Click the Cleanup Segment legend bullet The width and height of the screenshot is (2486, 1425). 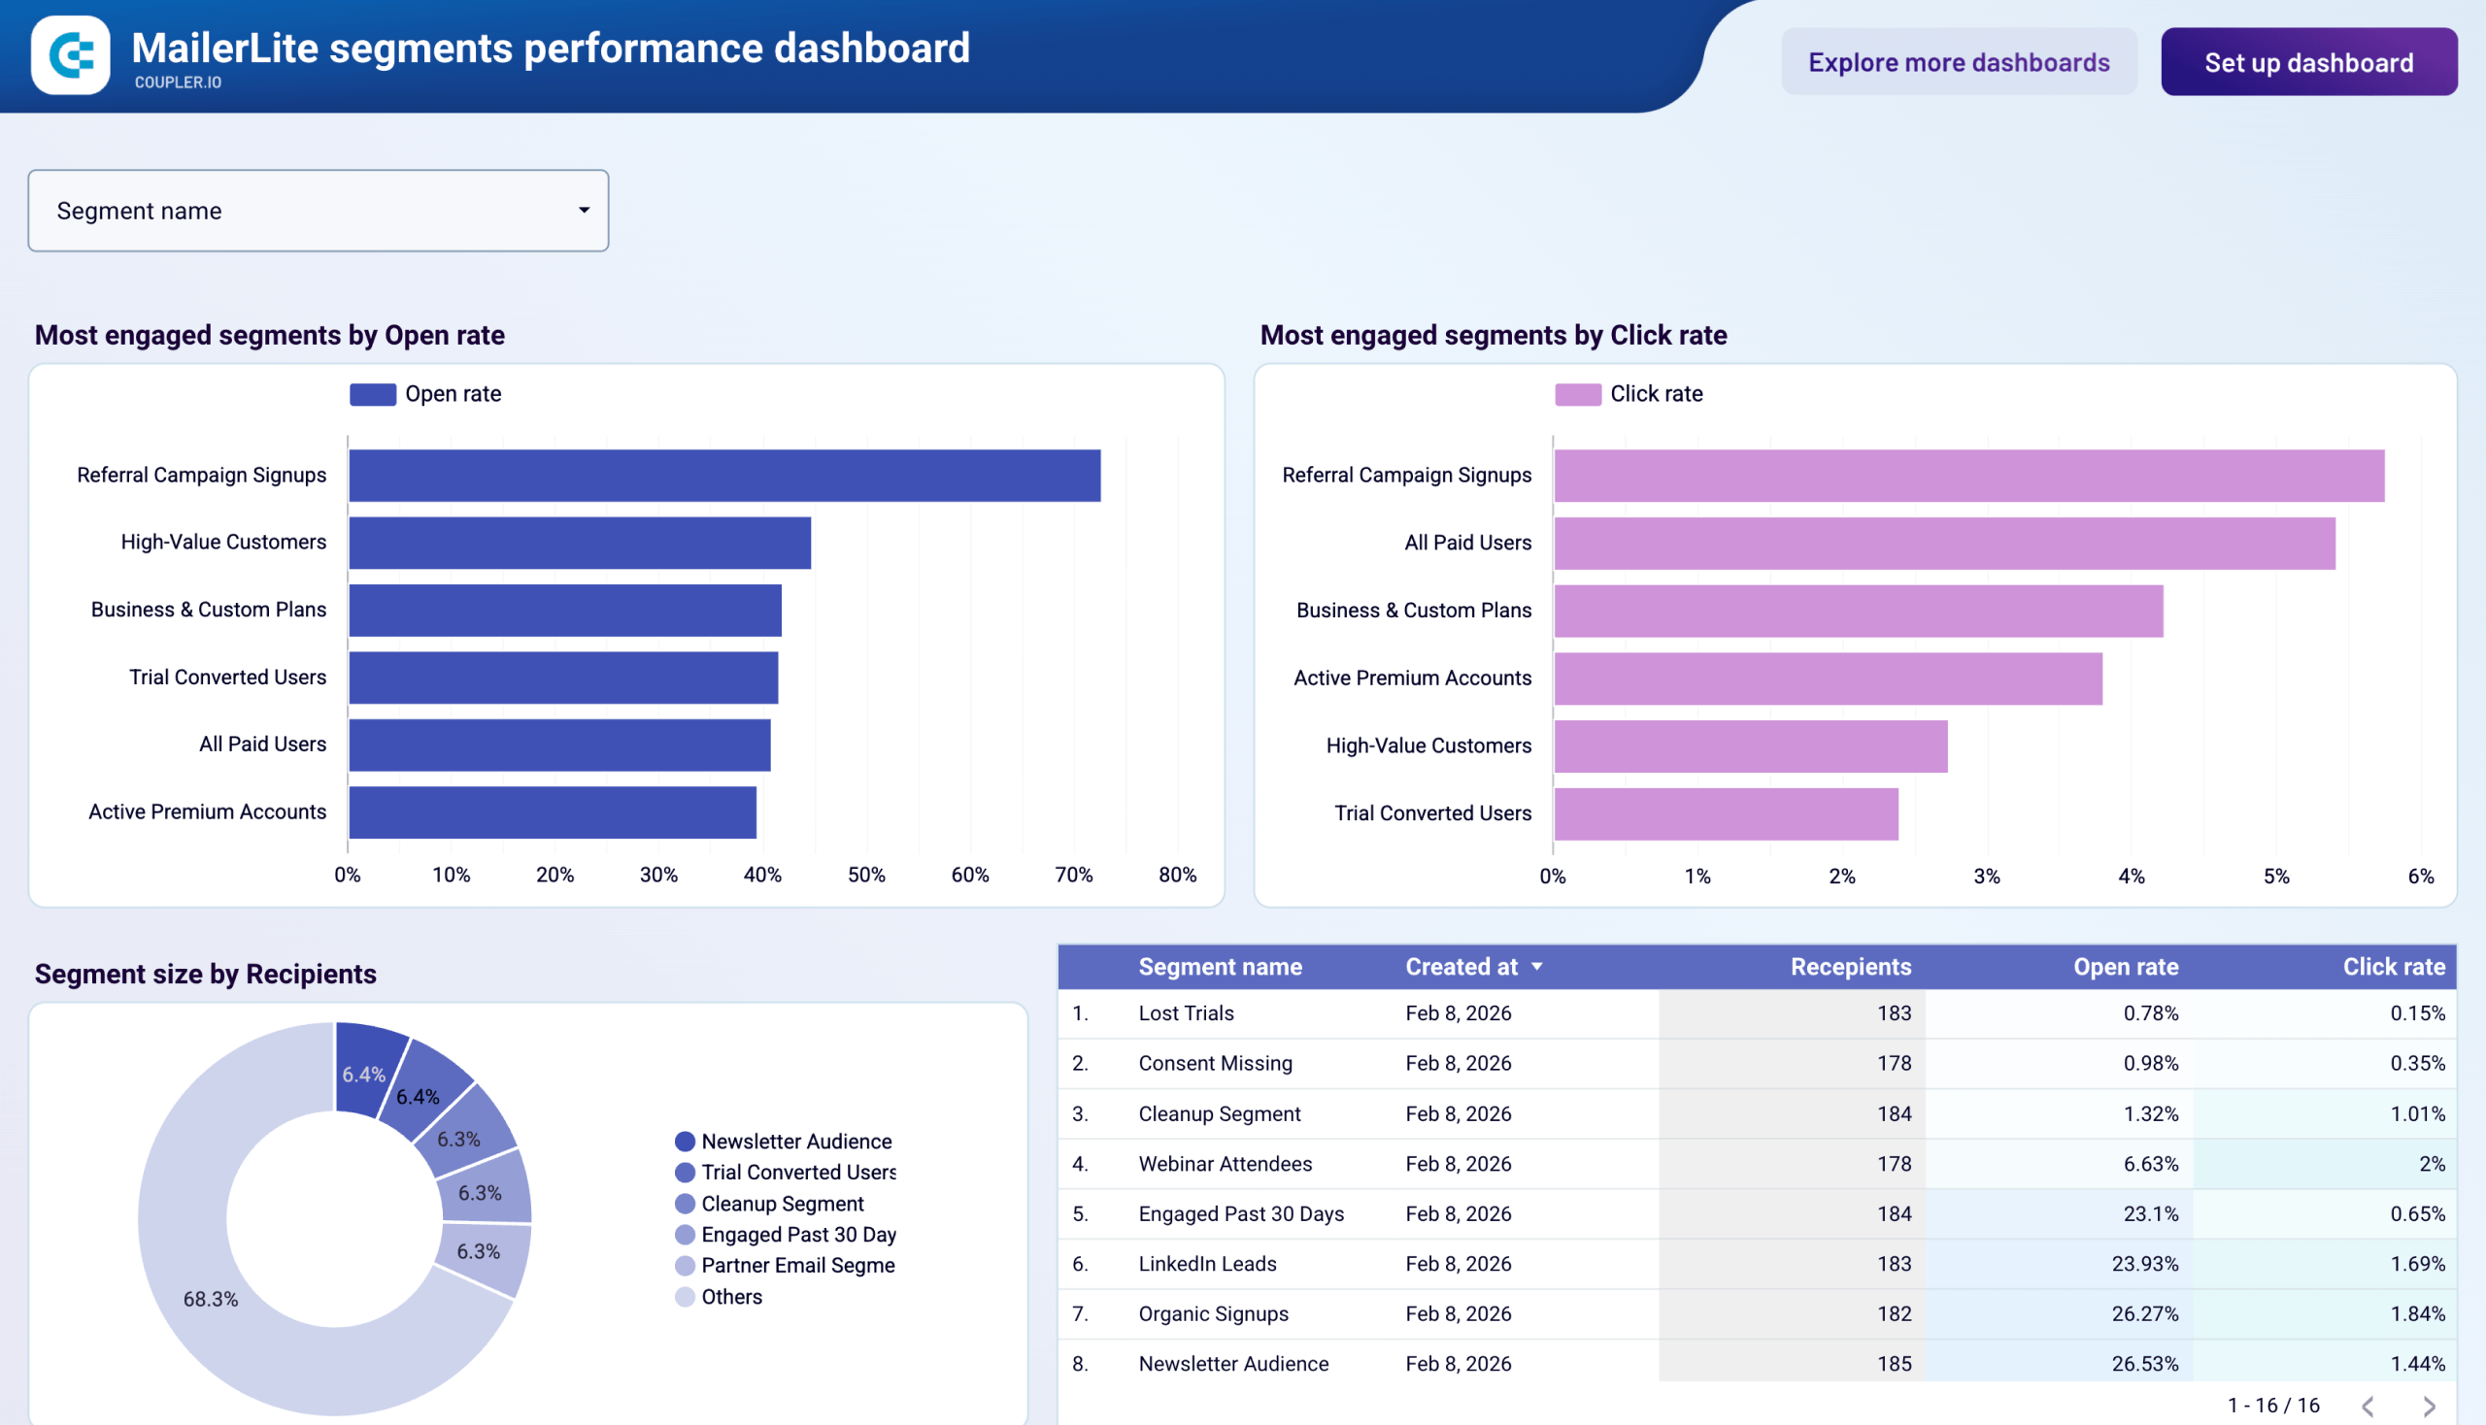point(685,1204)
